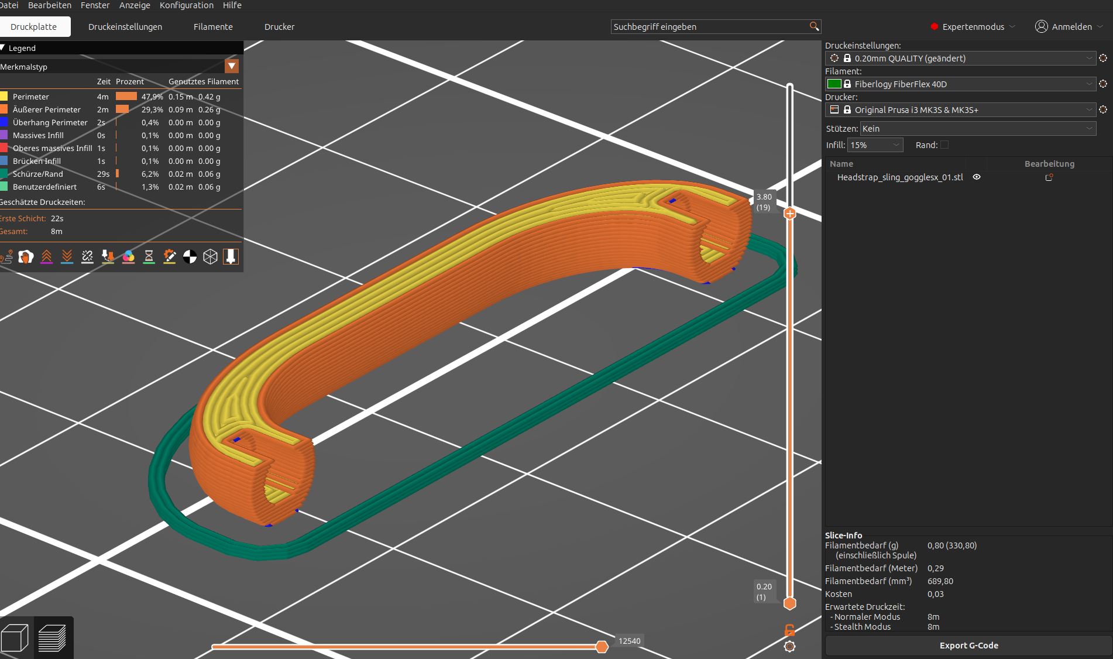Toggle center of gravity icon

(190, 256)
